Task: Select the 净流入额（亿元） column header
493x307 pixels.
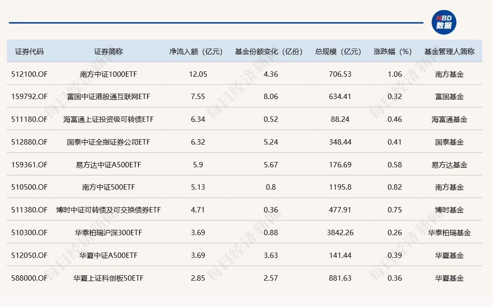Action: [x=196, y=51]
